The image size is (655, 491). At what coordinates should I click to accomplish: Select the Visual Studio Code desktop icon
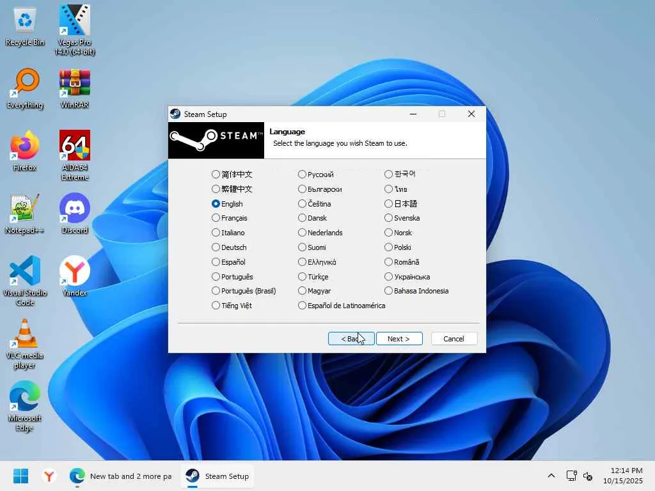(x=25, y=281)
